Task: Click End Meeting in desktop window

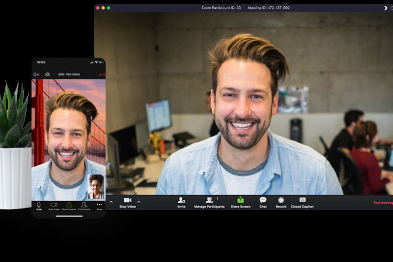Action: pos(383,203)
